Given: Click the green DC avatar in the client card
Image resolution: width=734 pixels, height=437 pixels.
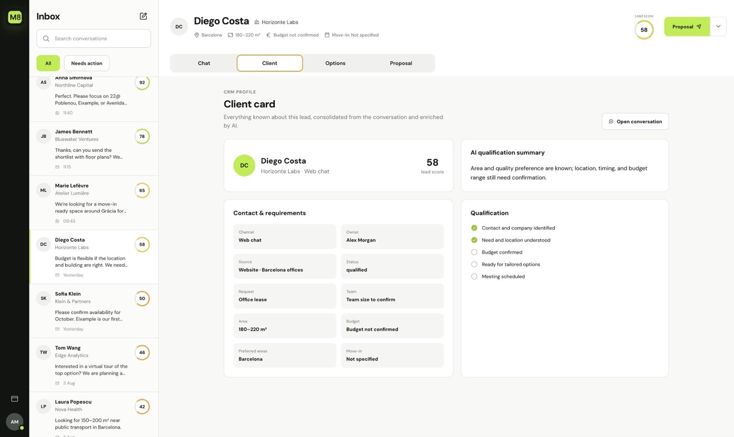Looking at the screenshot, I should pos(244,166).
